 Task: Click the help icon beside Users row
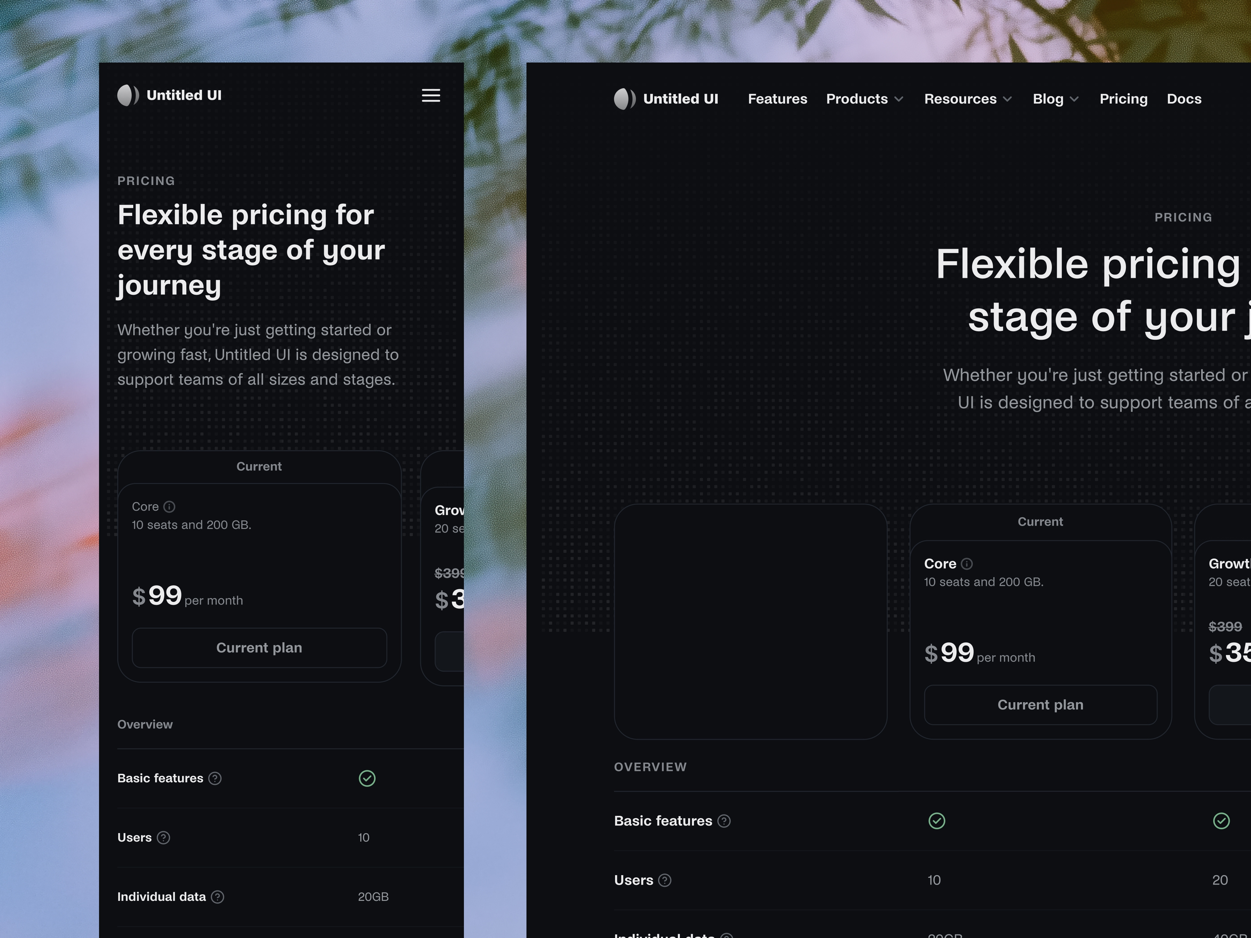click(x=162, y=838)
